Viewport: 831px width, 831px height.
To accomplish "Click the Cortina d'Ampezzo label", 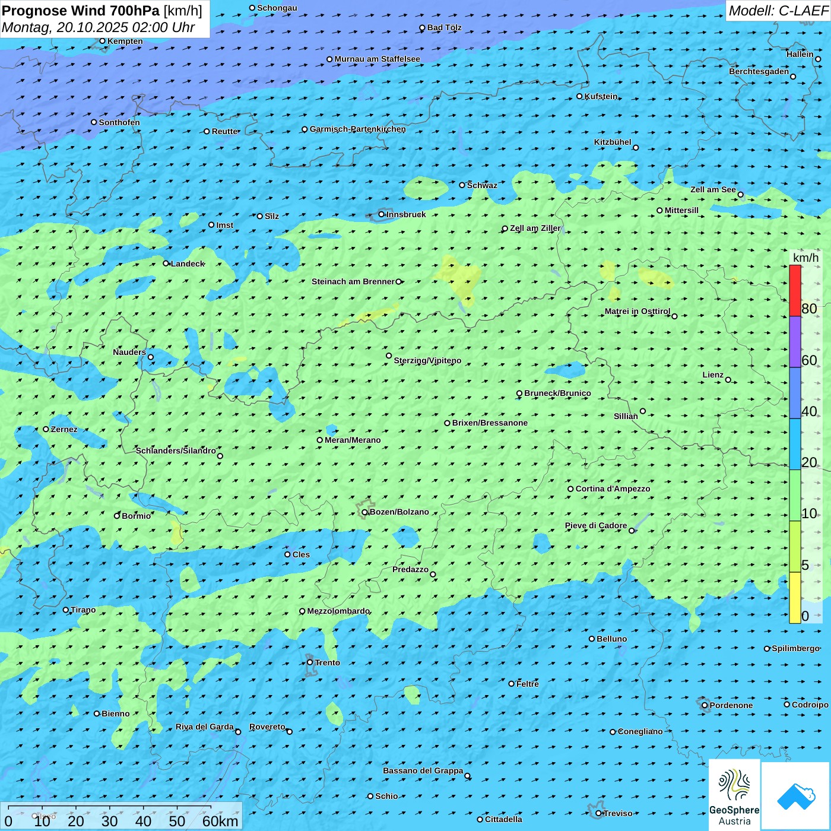I will (x=613, y=489).
